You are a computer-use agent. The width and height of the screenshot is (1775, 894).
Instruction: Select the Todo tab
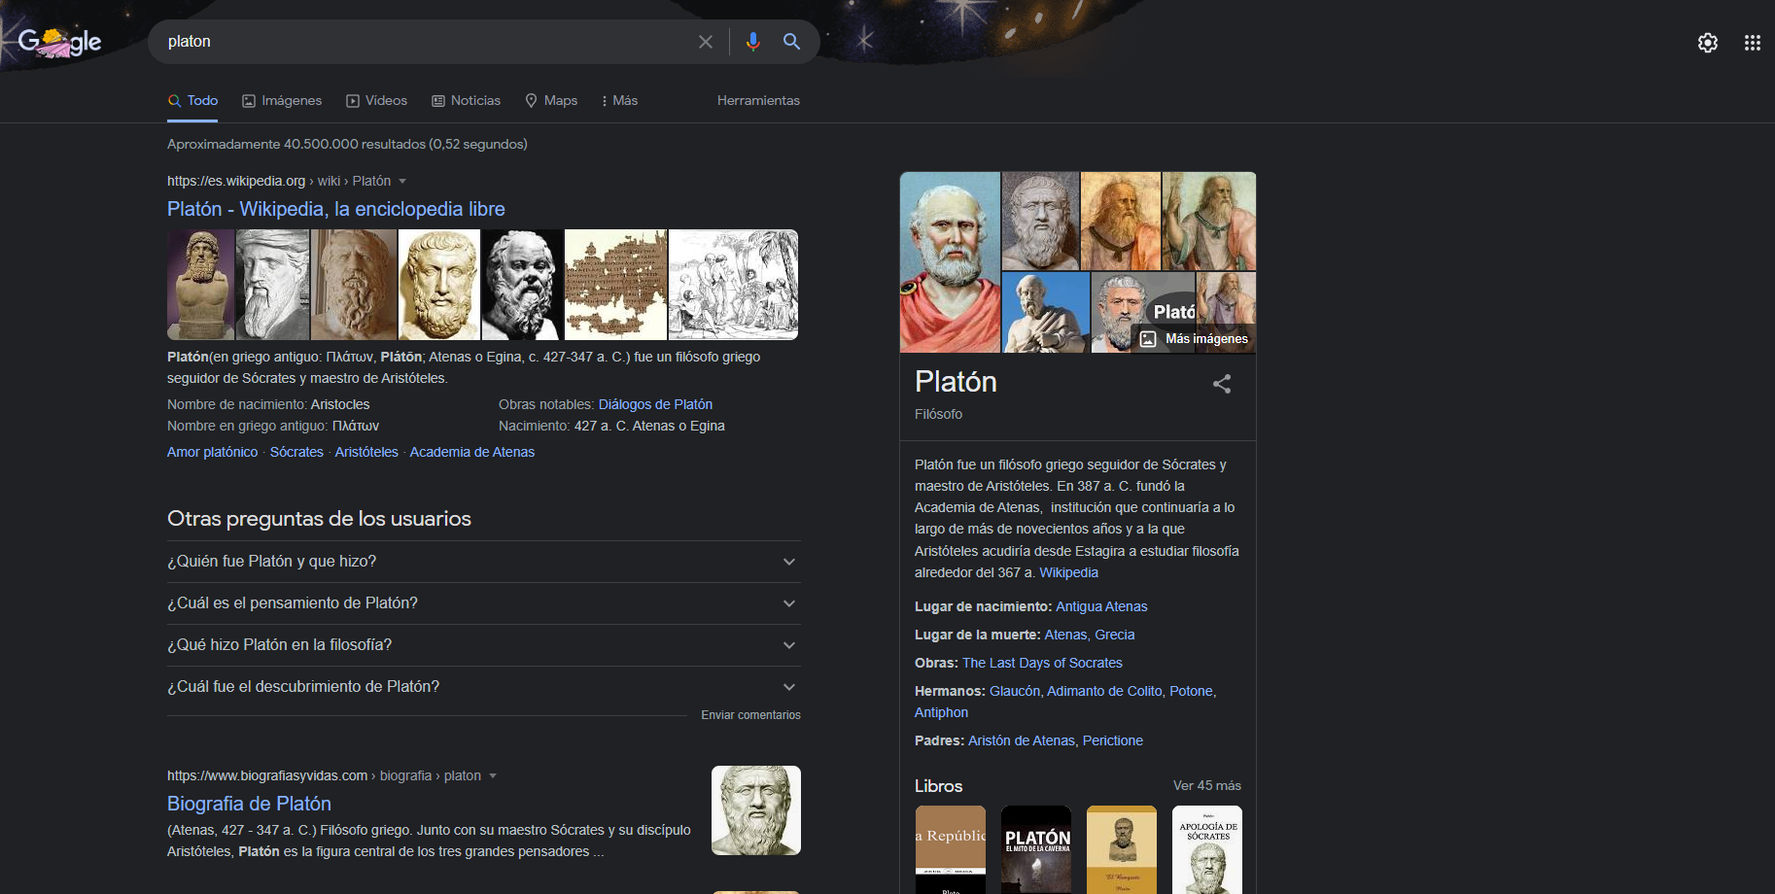tap(192, 100)
